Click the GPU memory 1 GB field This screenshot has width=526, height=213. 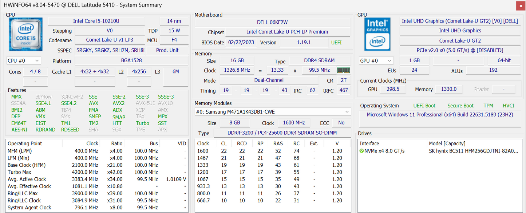[x=415, y=60]
